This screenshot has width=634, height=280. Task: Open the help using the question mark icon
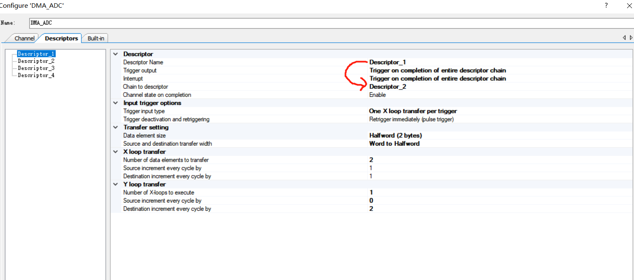tap(606, 6)
